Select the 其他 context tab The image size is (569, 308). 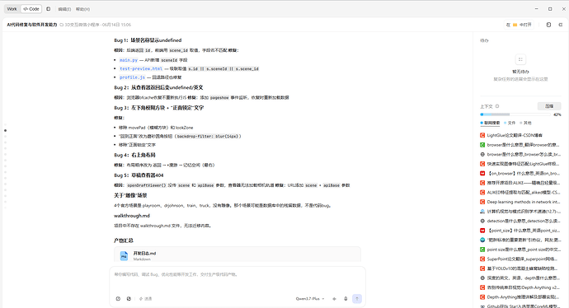(525, 123)
